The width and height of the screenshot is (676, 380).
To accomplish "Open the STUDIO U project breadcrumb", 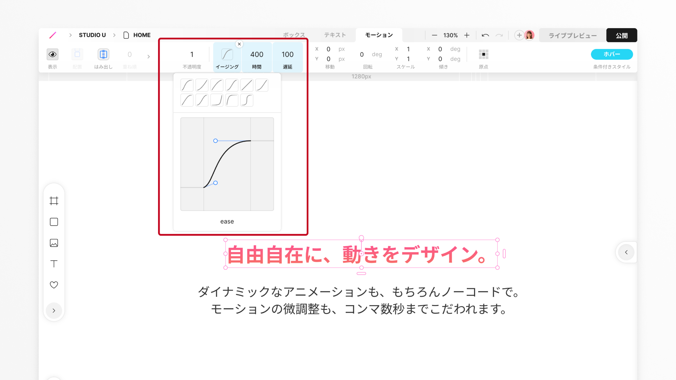I will (x=92, y=35).
